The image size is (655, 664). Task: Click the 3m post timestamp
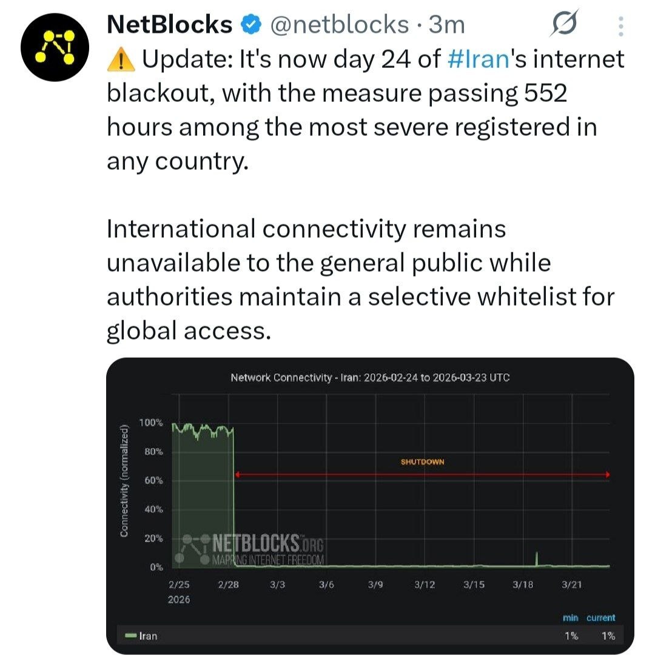point(446,25)
